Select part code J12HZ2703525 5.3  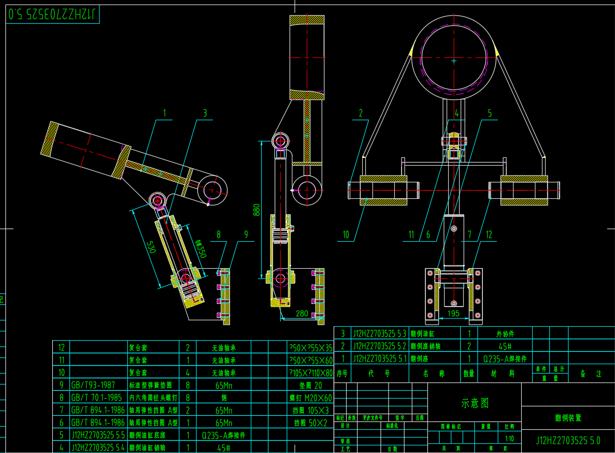(380, 334)
